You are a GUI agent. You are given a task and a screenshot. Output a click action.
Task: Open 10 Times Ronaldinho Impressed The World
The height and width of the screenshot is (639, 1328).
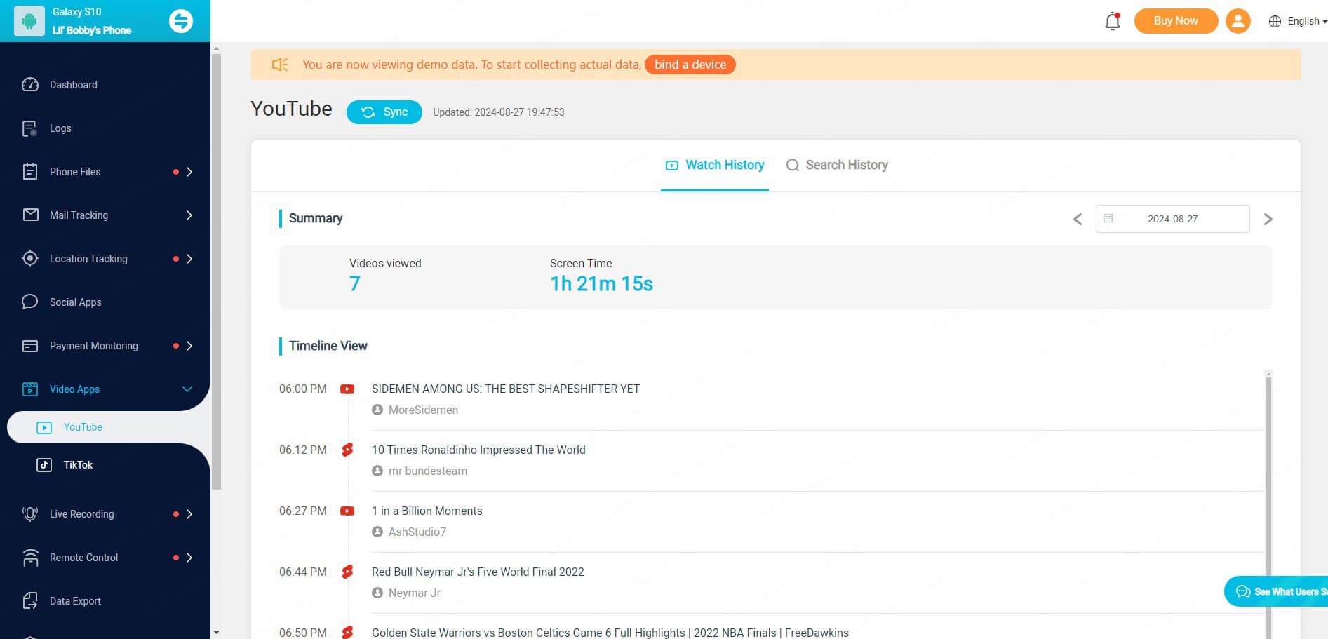pos(478,450)
